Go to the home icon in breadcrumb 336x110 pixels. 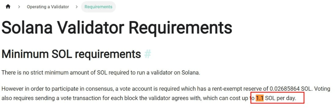[x=8, y=7]
